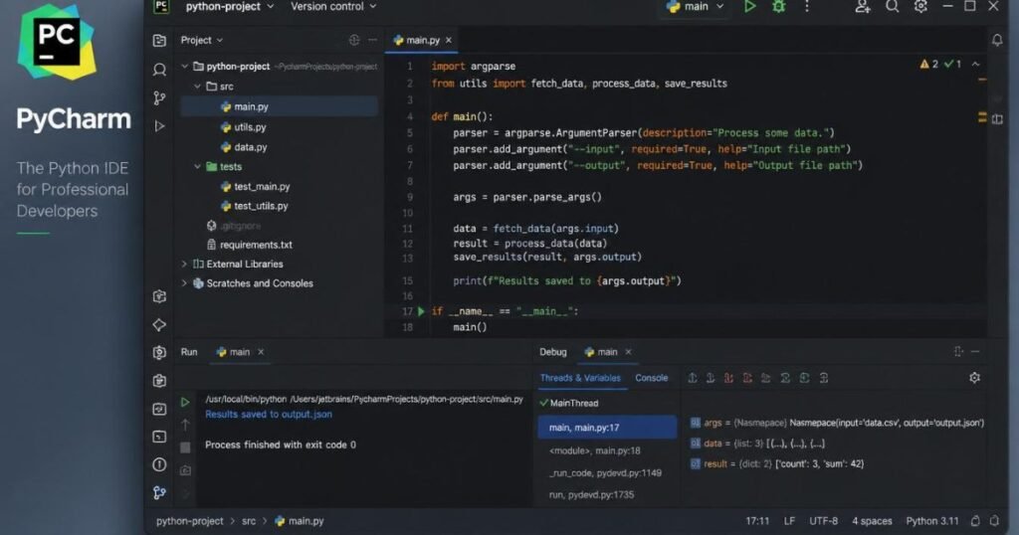The width and height of the screenshot is (1019, 535).
Task: Open IDE settings gear in title bar
Action: point(920,7)
